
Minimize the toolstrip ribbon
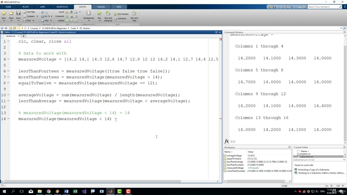click(345, 7)
